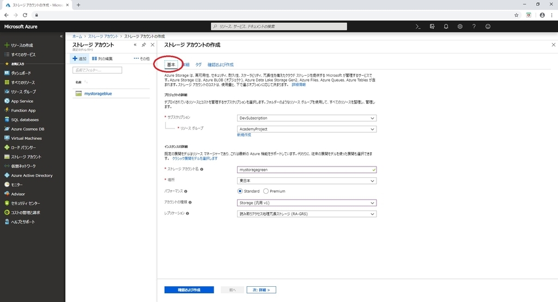The image size is (558, 302).
Task: Open notifications bell icon
Action: (446, 26)
